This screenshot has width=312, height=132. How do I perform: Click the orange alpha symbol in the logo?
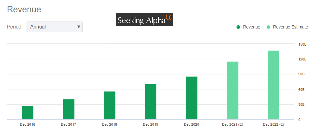point(169,17)
